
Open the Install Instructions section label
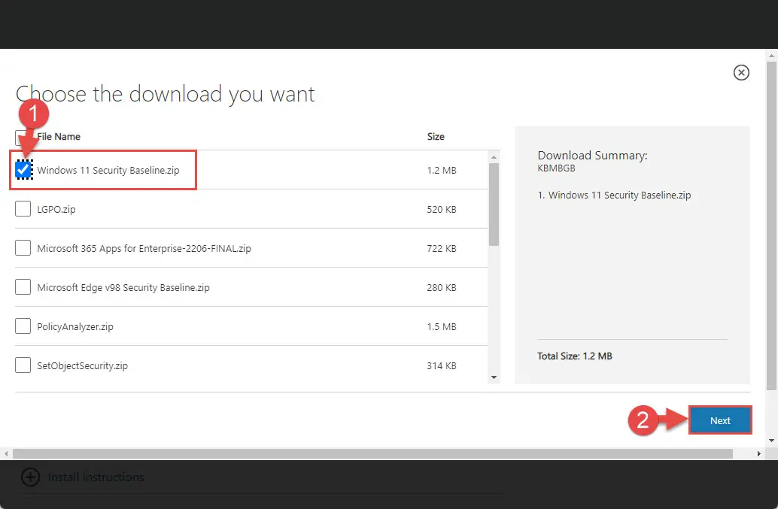(96, 477)
